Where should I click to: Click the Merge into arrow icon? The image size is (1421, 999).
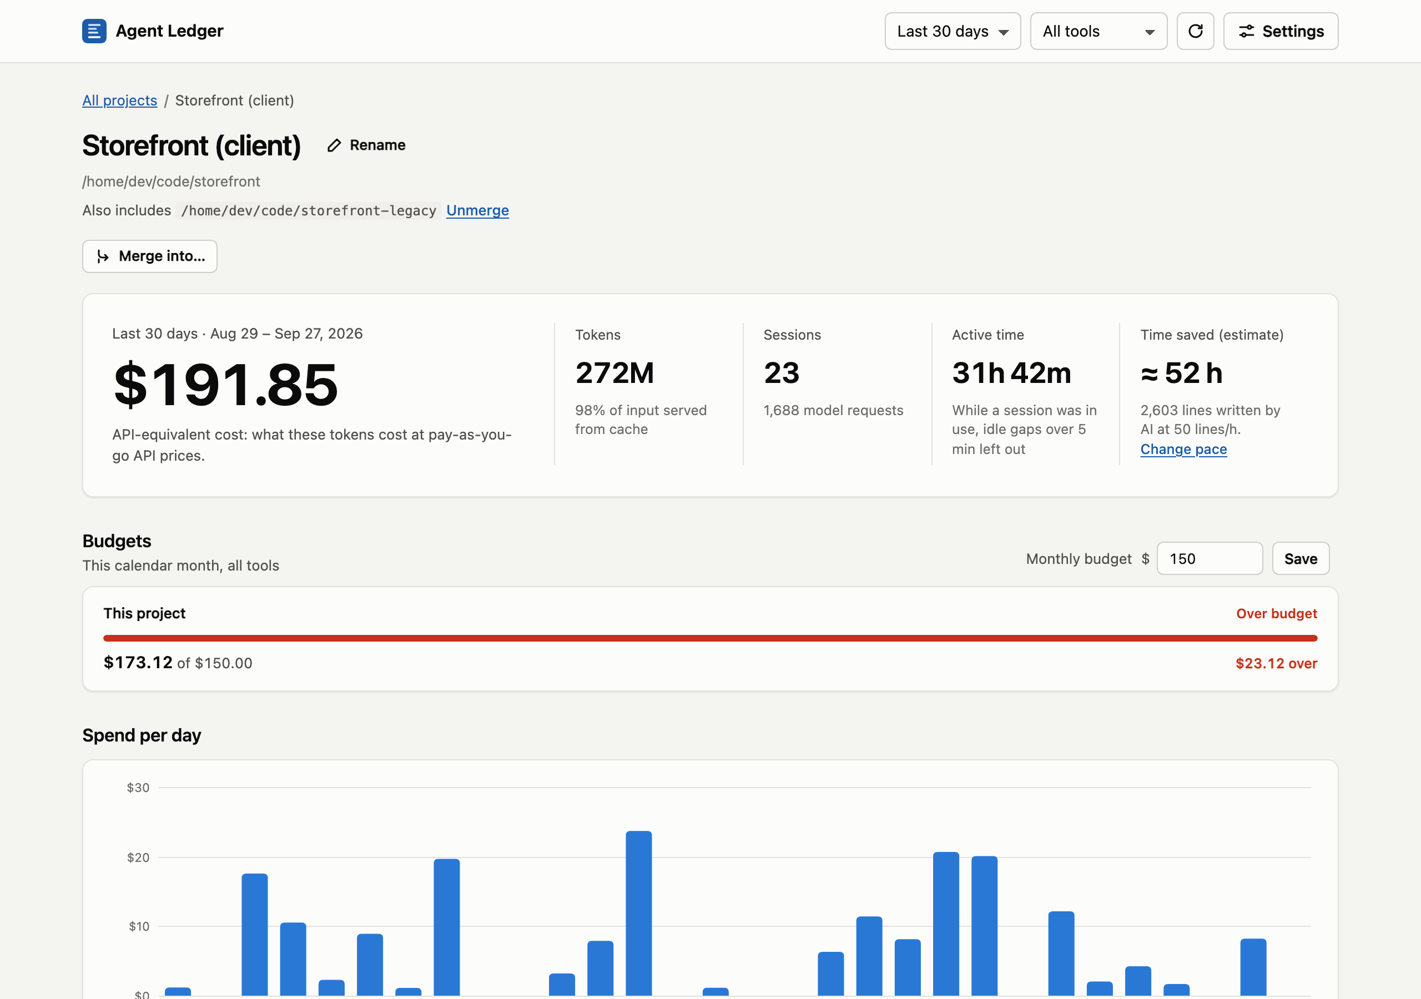point(103,256)
